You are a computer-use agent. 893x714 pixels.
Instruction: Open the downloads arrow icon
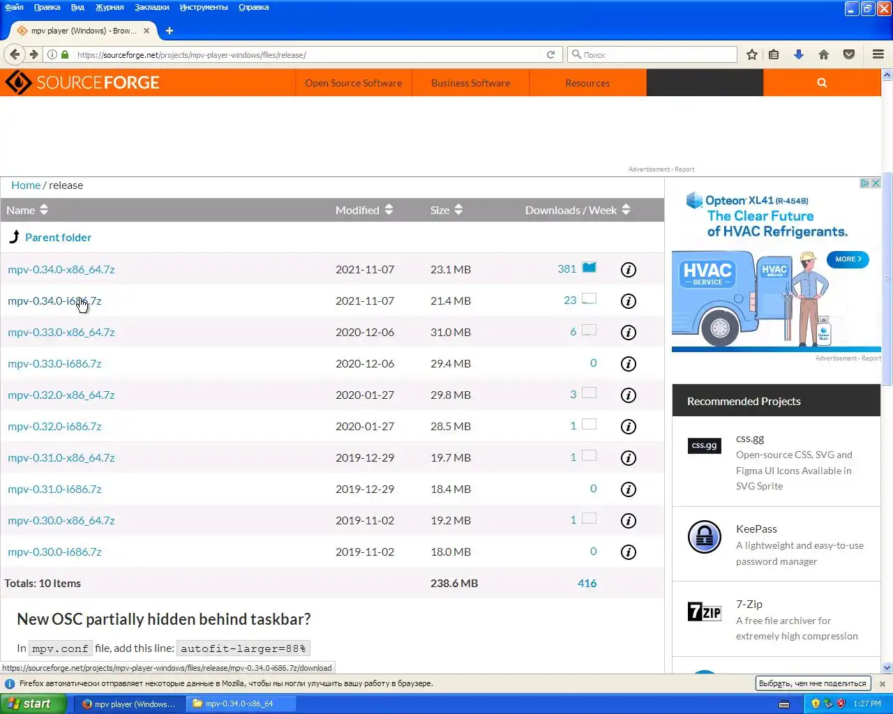click(799, 54)
